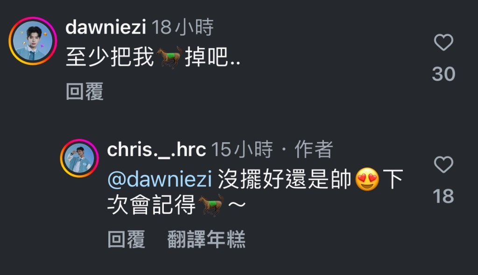This screenshot has height=275, width=478.
Task: Click 回覆 under chris._.hrc's reply
Action: [127, 239]
